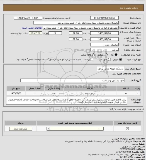This screenshot has height=160, width=146.
Task: Click the نام کالا column header
Action: point(90,89)
